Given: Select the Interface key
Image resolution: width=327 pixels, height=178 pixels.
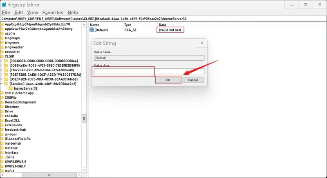Looking at the screenshot, I should pos(11,152).
